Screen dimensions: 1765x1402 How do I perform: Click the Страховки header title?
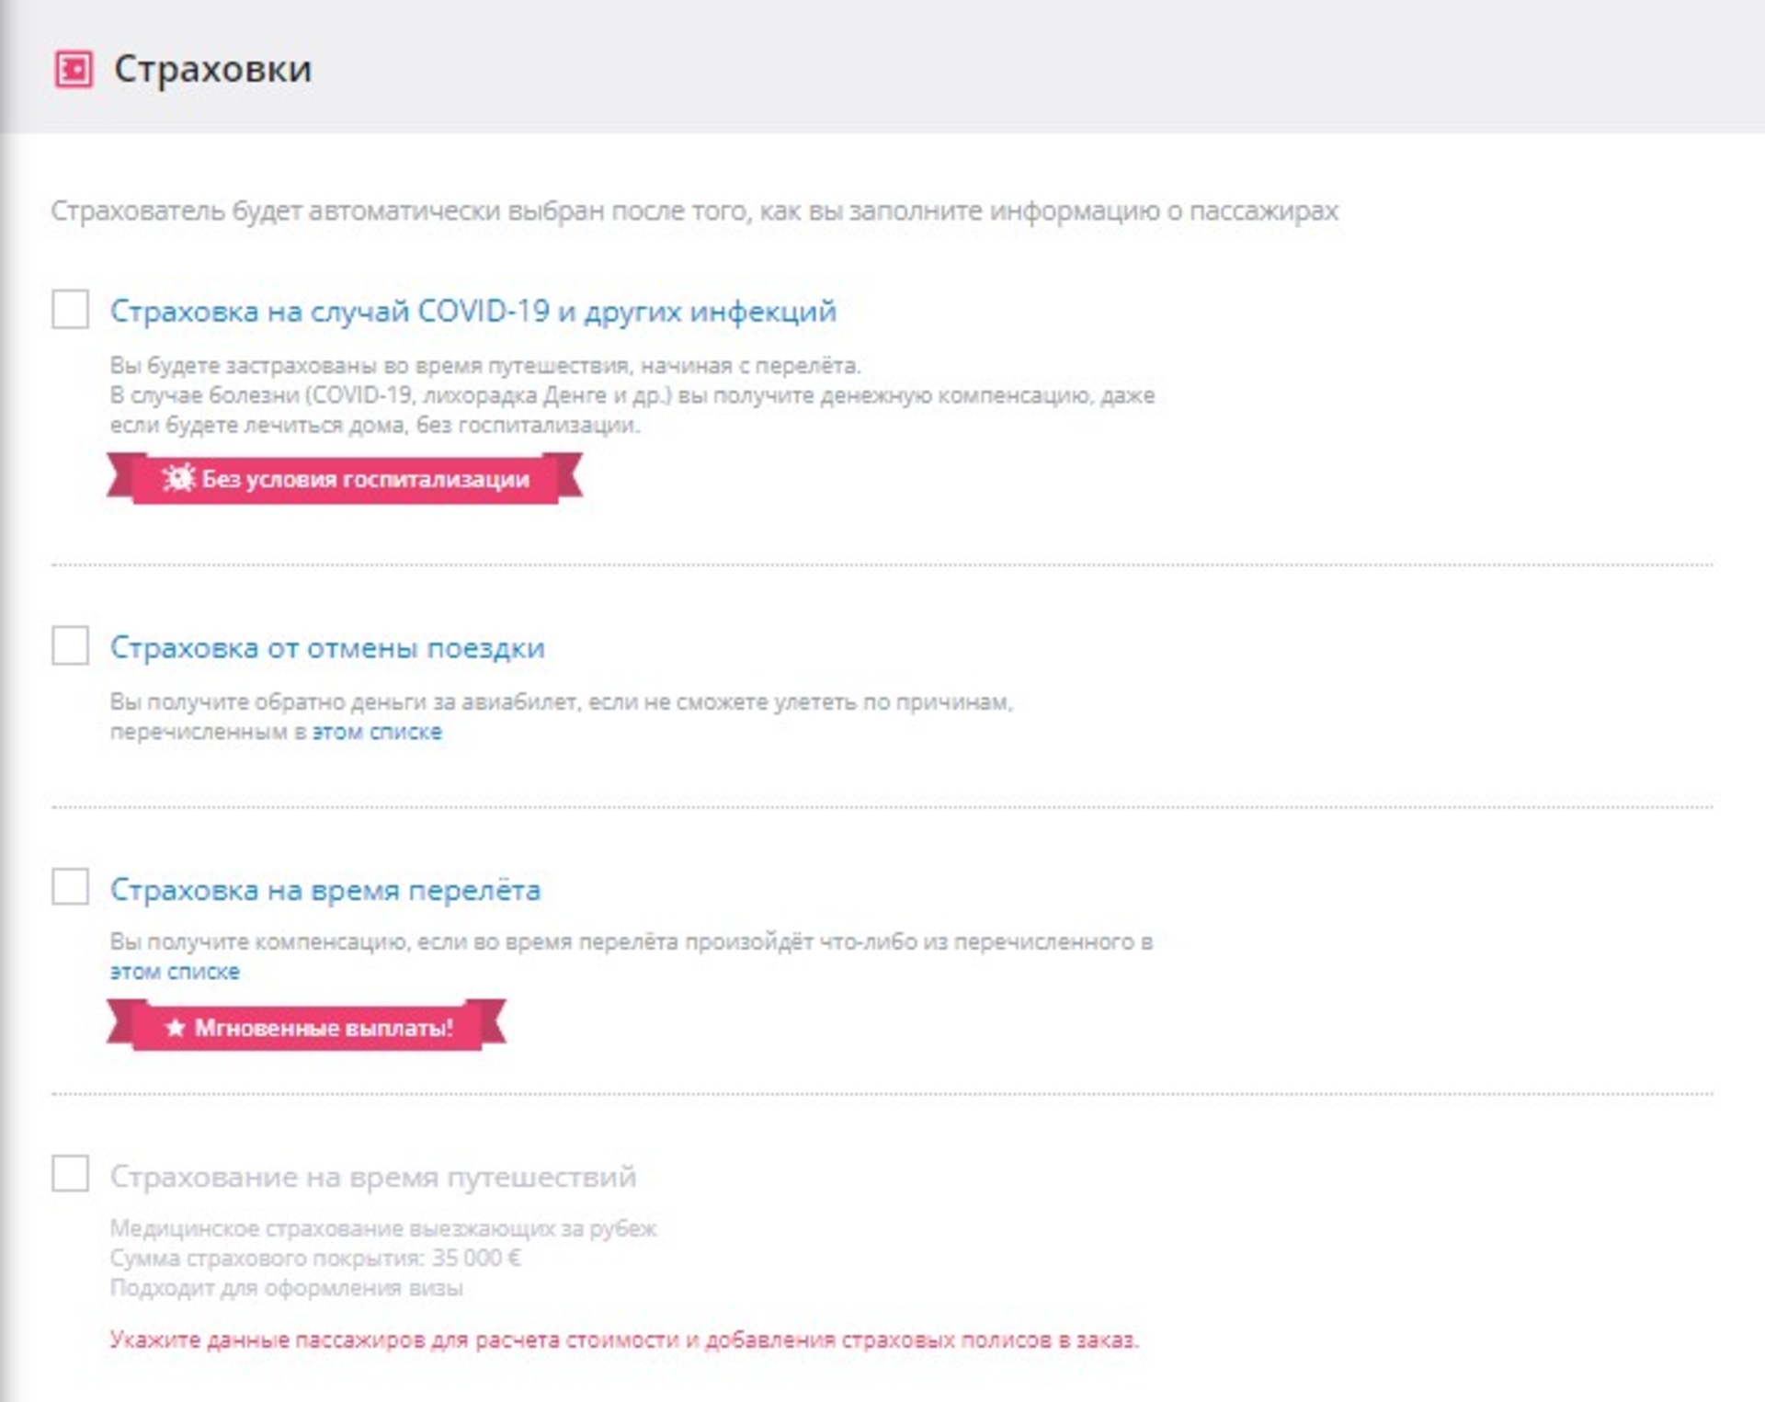click(x=212, y=69)
